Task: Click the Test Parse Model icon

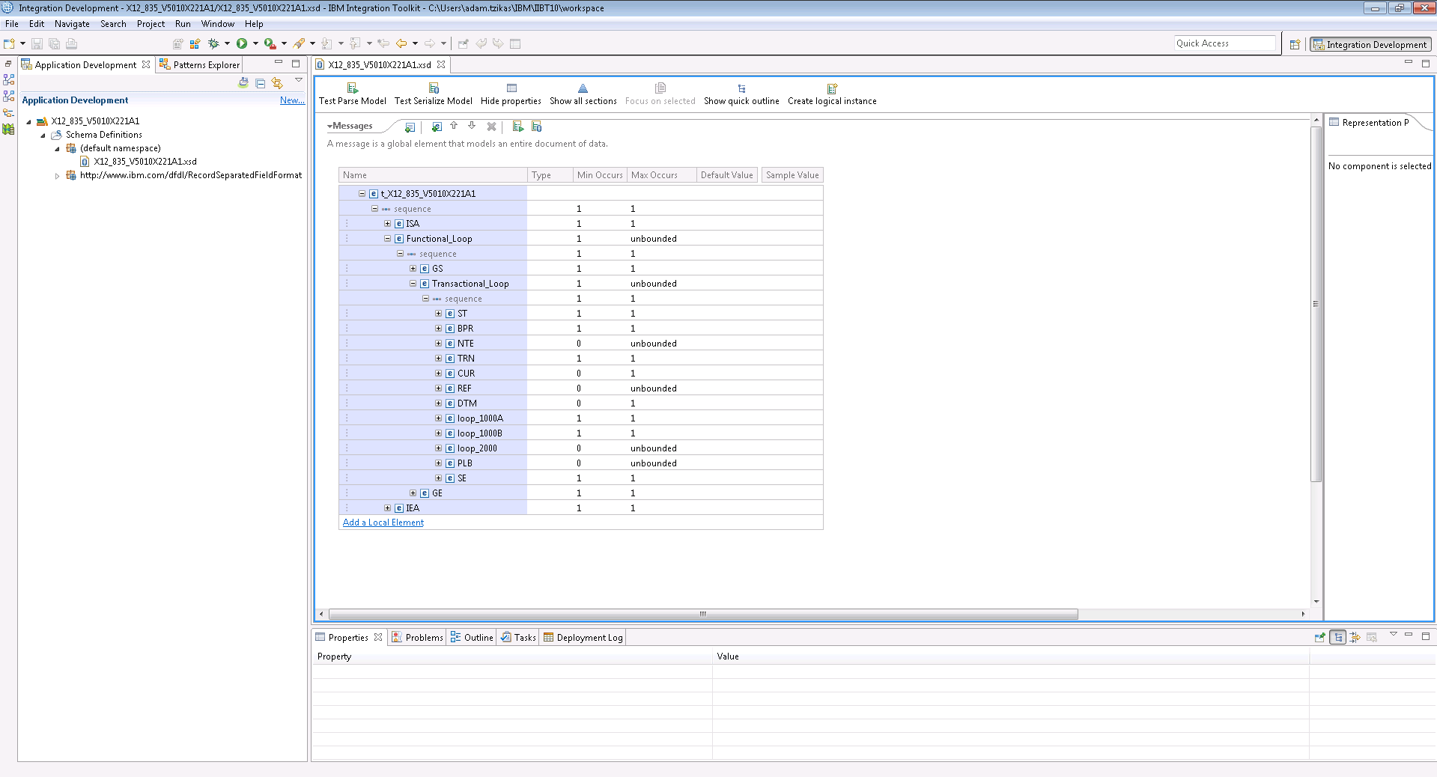Action: pyautogui.click(x=352, y=88)
